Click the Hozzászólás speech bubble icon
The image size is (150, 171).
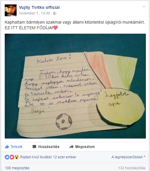pyautogui.click(x=34, y=147)
